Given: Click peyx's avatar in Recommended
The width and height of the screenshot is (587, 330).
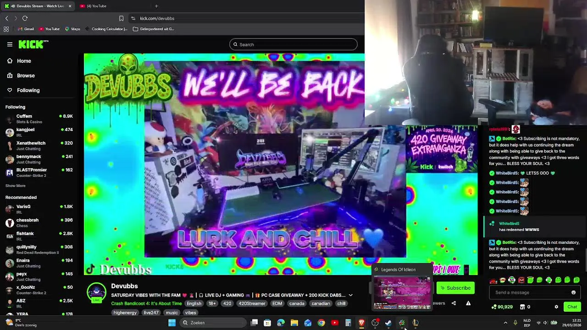Looking at the screenshot, I should coord(10,276).
